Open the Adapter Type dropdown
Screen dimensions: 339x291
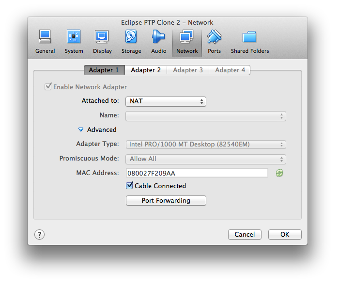coord(206,145)
